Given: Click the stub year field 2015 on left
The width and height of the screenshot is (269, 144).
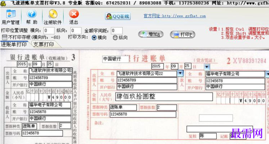Looking at the screenshot, I should pos(22,64).
